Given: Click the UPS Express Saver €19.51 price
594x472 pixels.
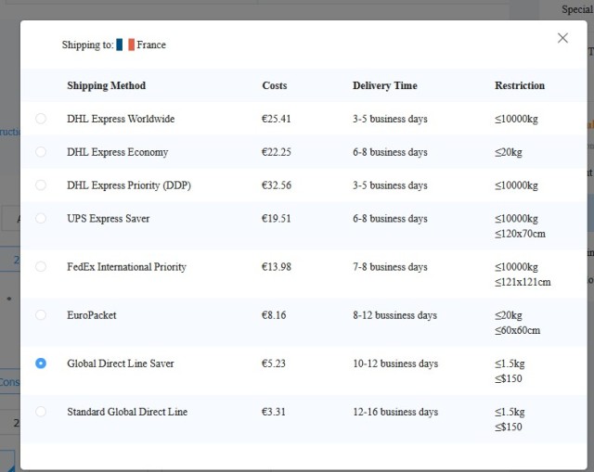Looking at the screenshot, I should click(277, 219).
